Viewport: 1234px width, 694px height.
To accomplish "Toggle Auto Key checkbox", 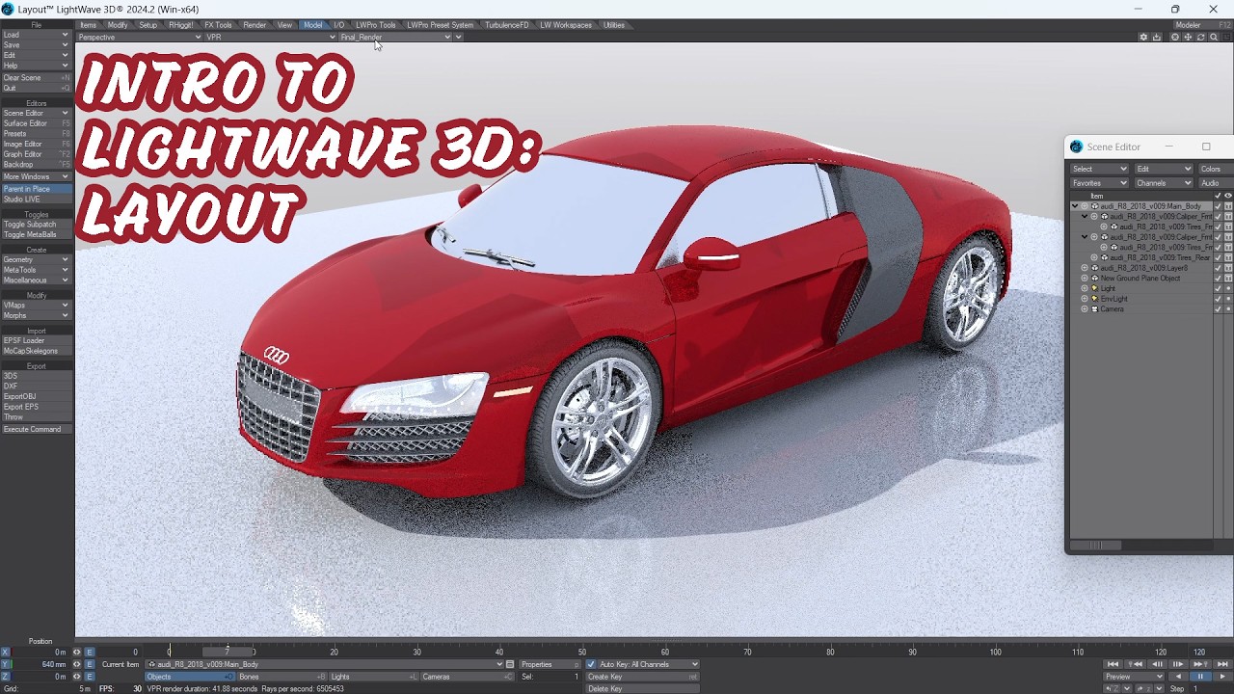I will (x=591, y=664).
